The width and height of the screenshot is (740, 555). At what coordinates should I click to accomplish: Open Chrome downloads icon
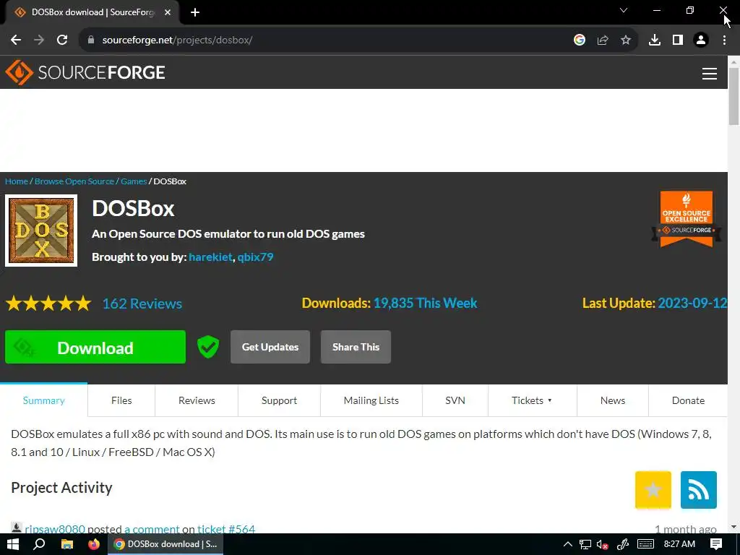tap(655, 40)
